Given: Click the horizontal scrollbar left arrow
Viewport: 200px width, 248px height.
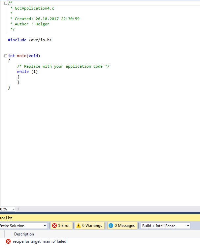Looking at the screenshot, I should [x=18, y=209].
